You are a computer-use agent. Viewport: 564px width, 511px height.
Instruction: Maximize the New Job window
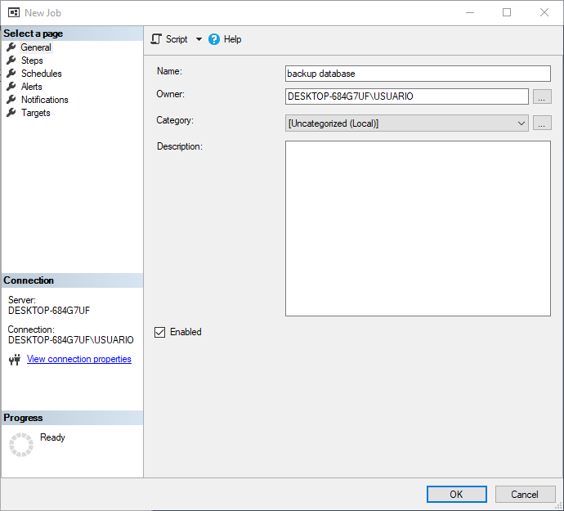pyautogui.click(x=507, y=12)
